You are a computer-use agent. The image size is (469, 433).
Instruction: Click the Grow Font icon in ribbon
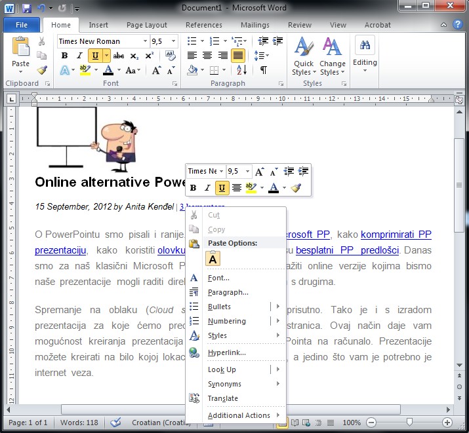(x=156, y=70)
